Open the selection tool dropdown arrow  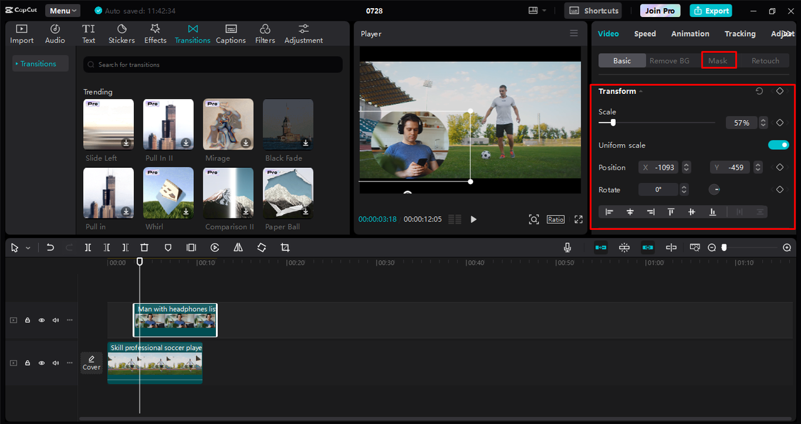point(28,248)
